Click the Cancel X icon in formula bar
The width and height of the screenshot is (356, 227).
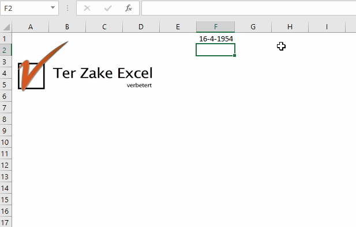point(87,9)
